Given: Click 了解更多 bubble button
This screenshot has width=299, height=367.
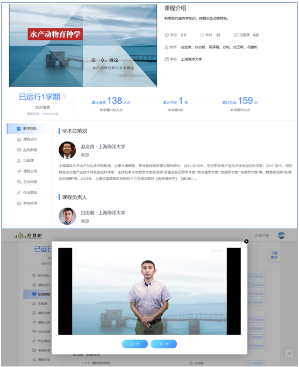Looking at the screenshot, I should (274, 255).
